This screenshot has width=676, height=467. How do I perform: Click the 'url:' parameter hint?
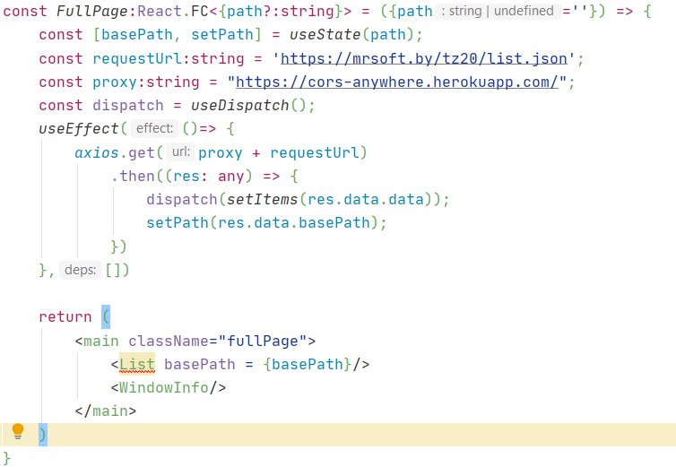(x=180, y=152)
